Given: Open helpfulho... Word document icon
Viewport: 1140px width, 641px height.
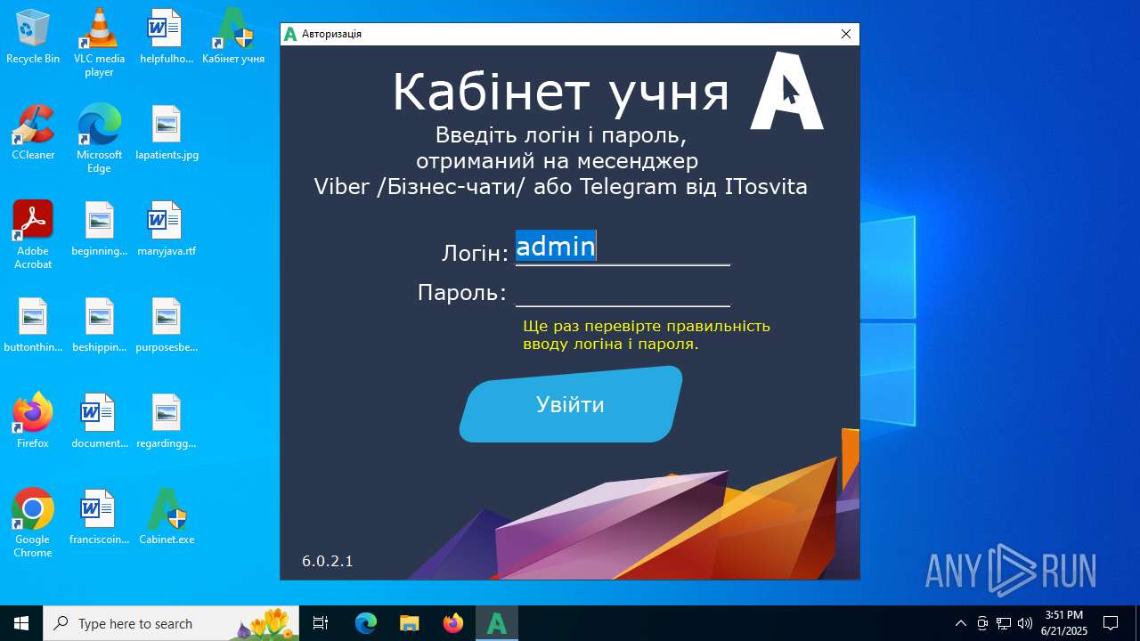Looking at the screenshot, I should point(167,37).
